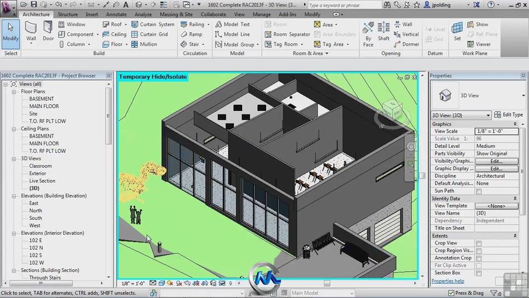Enable the Annotation Crop checkbox

478,258
